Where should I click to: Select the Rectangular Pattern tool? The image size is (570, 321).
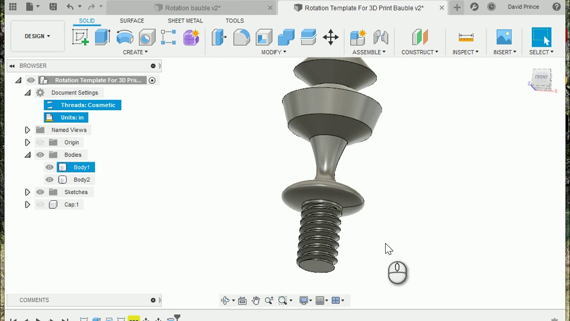click(168, 37)
